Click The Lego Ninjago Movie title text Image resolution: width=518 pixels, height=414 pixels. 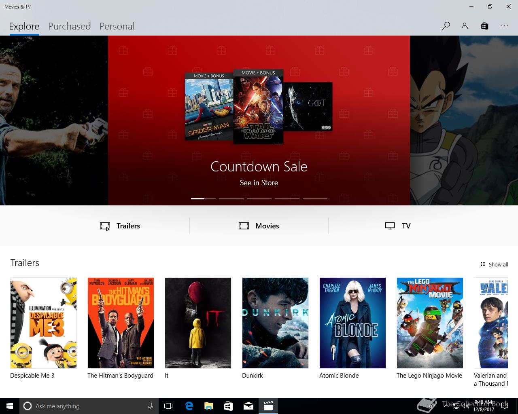pos(429,376)
